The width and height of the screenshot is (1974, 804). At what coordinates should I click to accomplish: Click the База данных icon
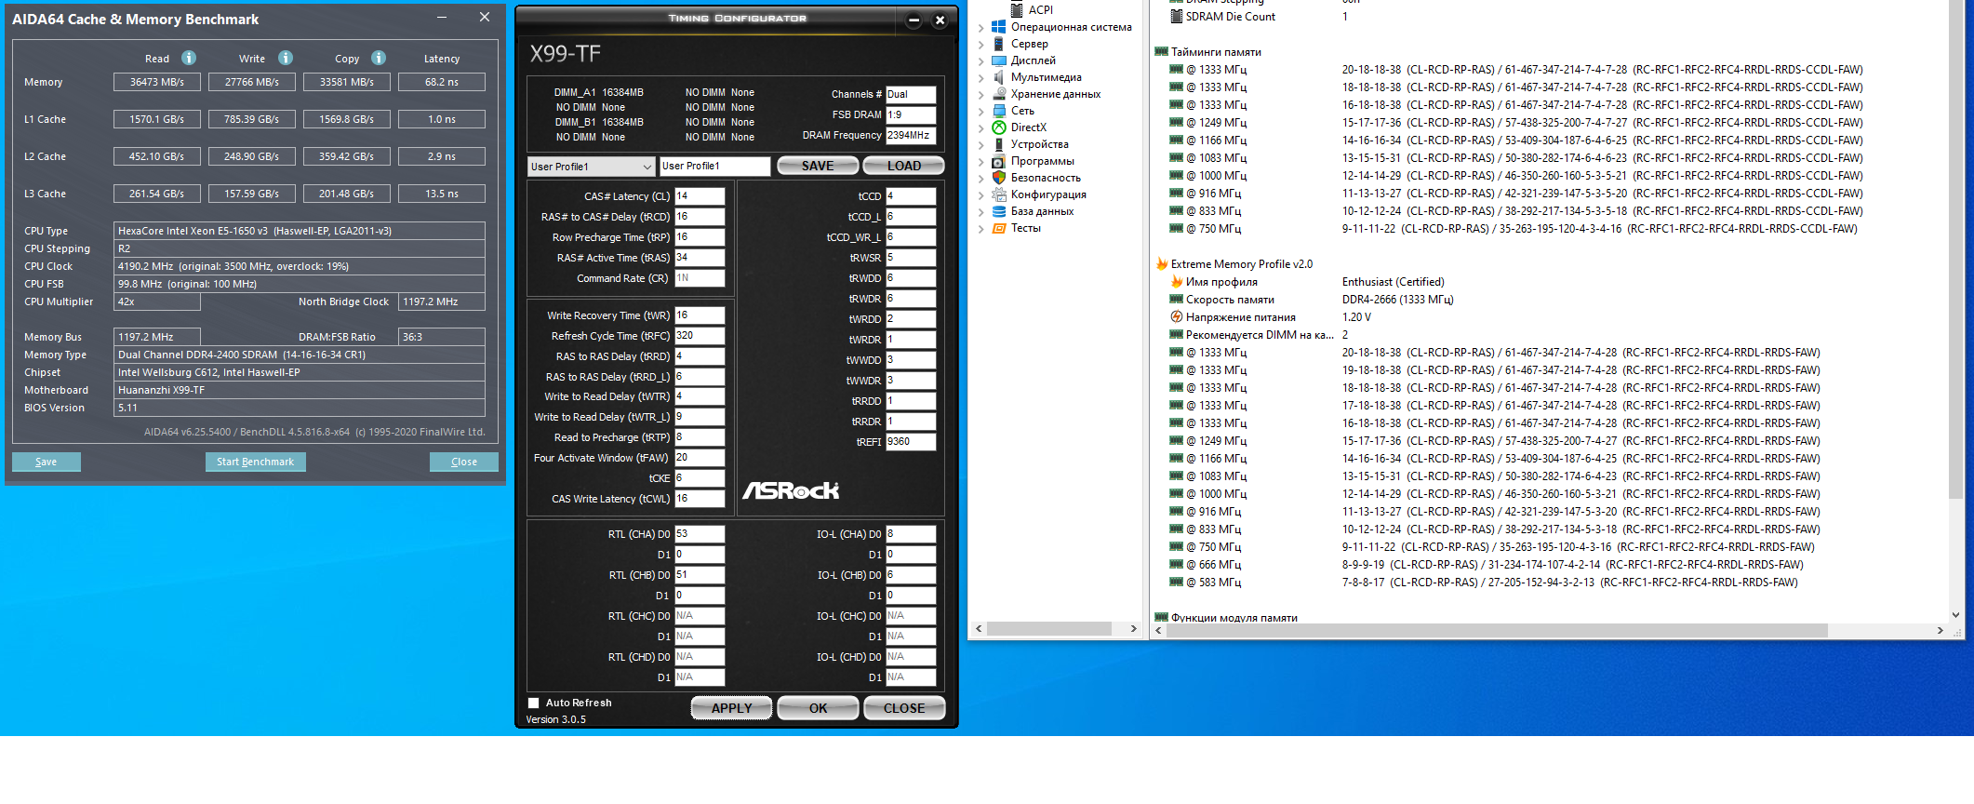(999, 211)
